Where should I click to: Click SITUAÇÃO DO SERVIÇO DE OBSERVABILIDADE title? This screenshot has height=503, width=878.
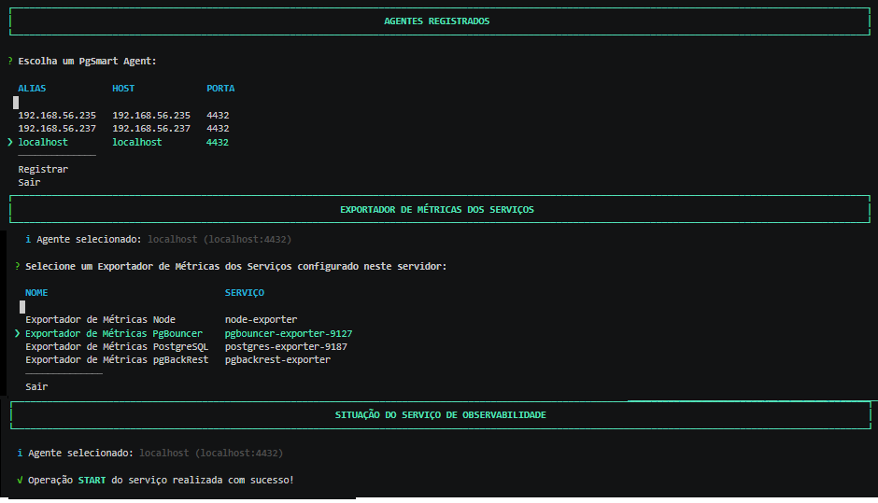(441, 415)
